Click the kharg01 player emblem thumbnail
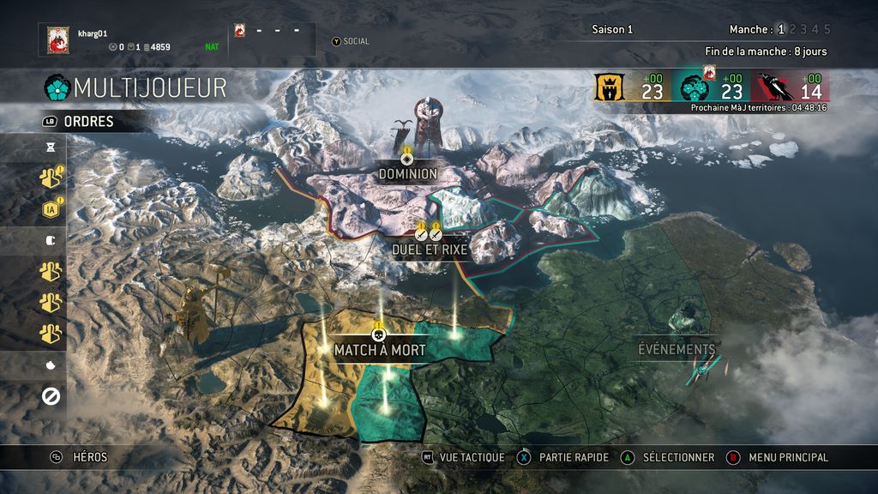Image resolution: width=878 pixels, height=494 pixels. pyautogui.click(x=57, y=39)
